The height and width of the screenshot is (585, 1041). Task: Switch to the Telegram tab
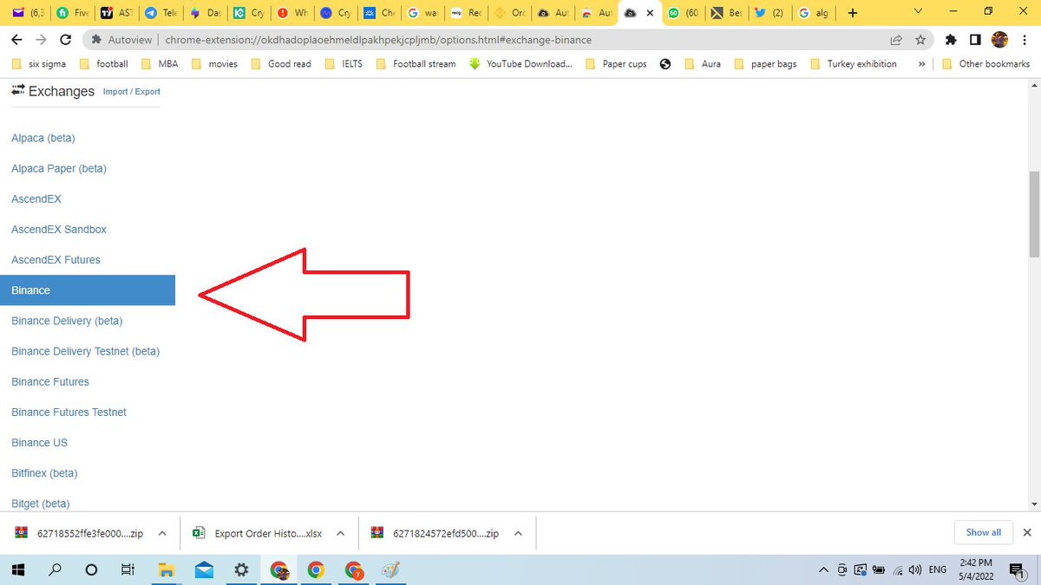click(160, 13)
